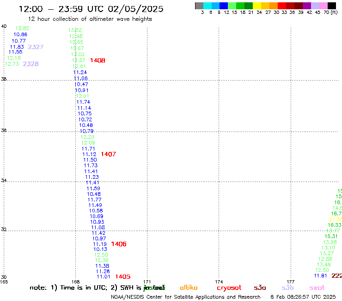Click the 10.47 wave height reading
Viewport: 342px width, 301px height.
(x=81, y=84)
